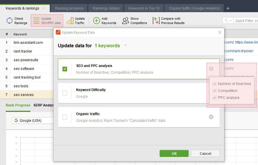Click the Add Keywords label
258x165 pixels.
[109, 21]
